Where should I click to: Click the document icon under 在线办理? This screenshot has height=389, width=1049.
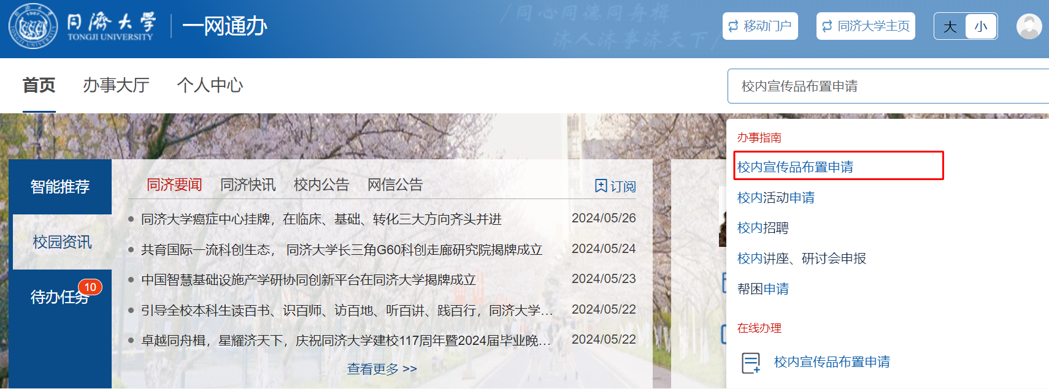coord(751,363)
